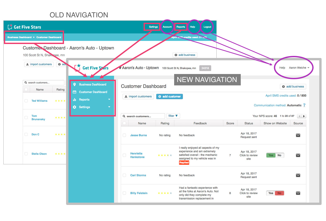Image resolution: width=326 pixels, height=221 pixels.
Task: Focus the search customers field in new dashboard
Action: click(143, 116)
